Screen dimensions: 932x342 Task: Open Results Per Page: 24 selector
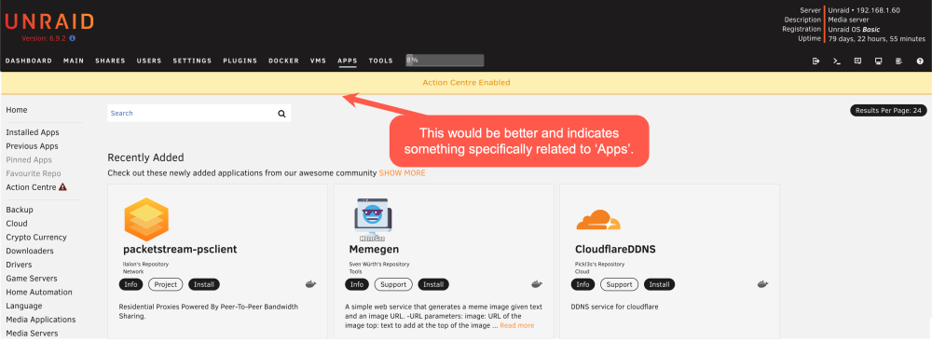[888, 111]
